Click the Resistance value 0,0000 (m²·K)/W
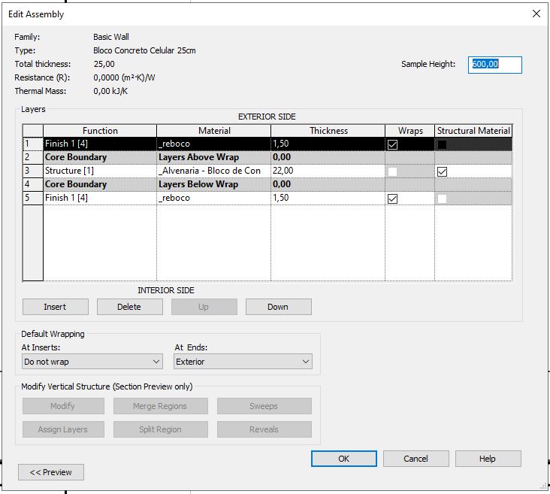 pos(124,77)
